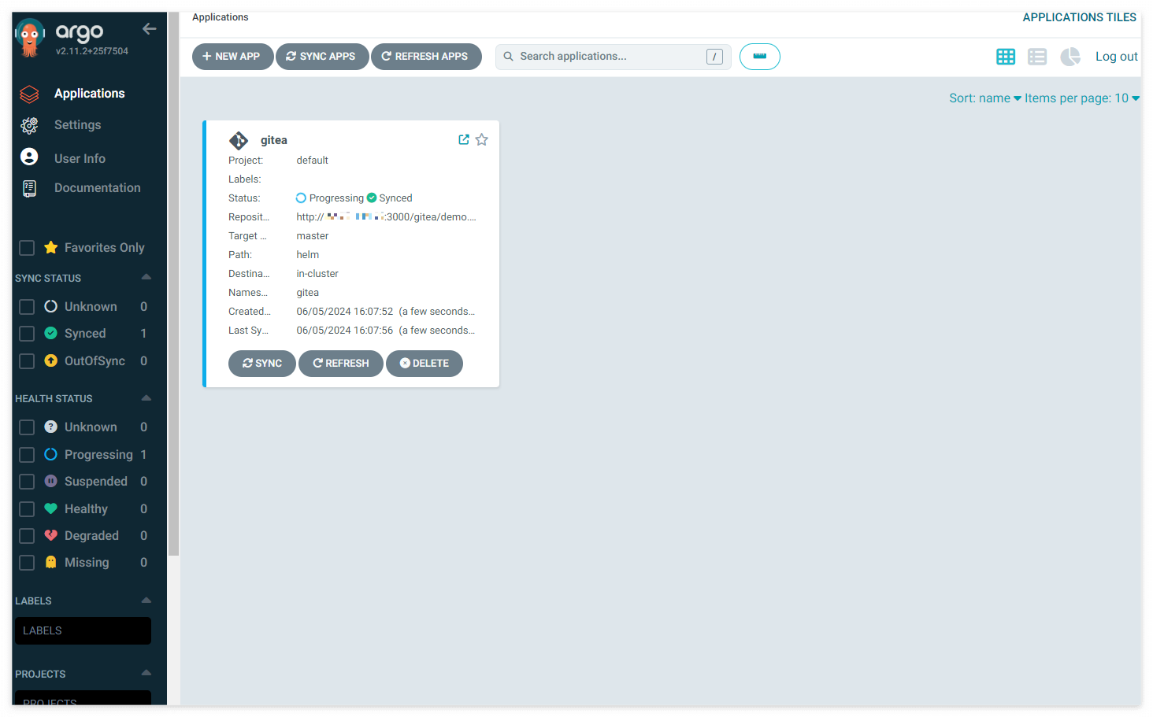The height and width of the screenshot is (717, 1153).
Task: Collapse the Labels filter section
Action: tap(146, 600)
